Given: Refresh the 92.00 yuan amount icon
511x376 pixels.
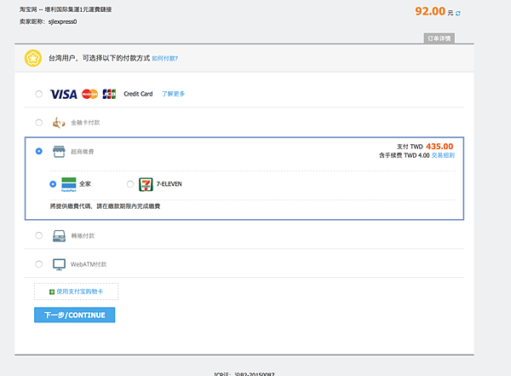Looking at the screenshot, I should click(x=458, y=14).
